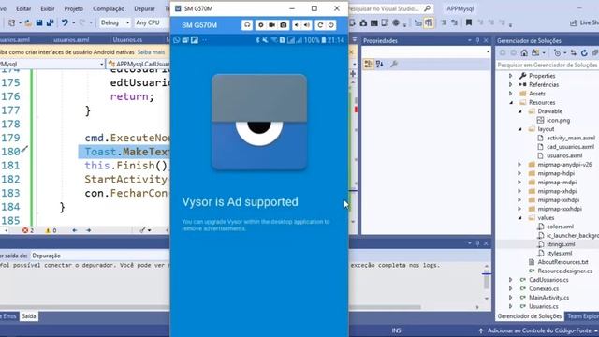The height and width of the screenshot is (337, 599).
Task: Open the Depurar menu
Action: point(144,8)
